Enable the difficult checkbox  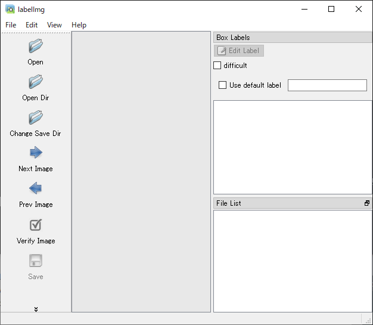[x=217, y=65]
